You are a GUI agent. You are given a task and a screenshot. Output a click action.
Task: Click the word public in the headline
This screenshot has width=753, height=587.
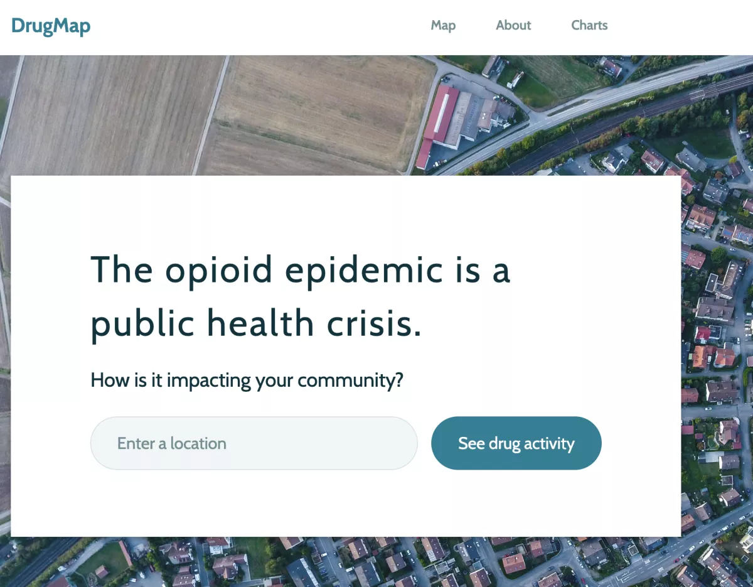pos(142,325)
